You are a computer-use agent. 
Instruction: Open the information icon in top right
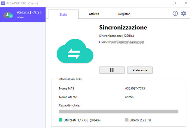tap(175, 14)
